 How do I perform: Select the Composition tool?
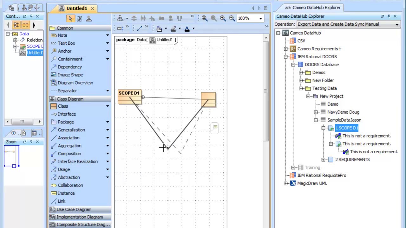(69, 154)
